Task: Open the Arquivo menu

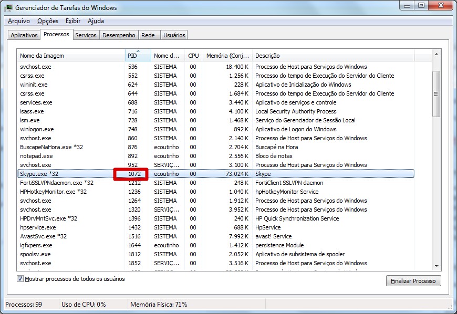Action: click(x=19, y=21)
